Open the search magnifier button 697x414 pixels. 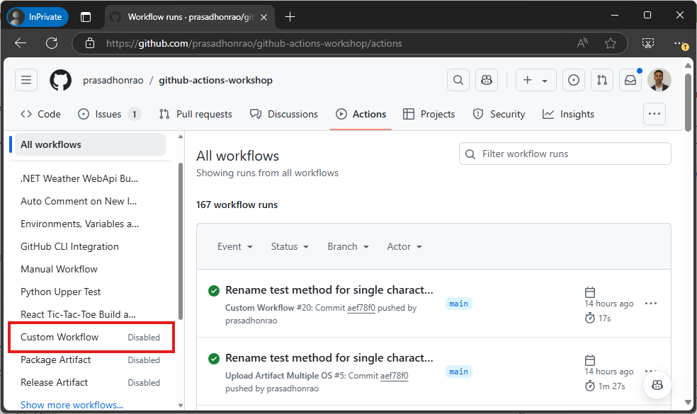click(x=458, y=80)
